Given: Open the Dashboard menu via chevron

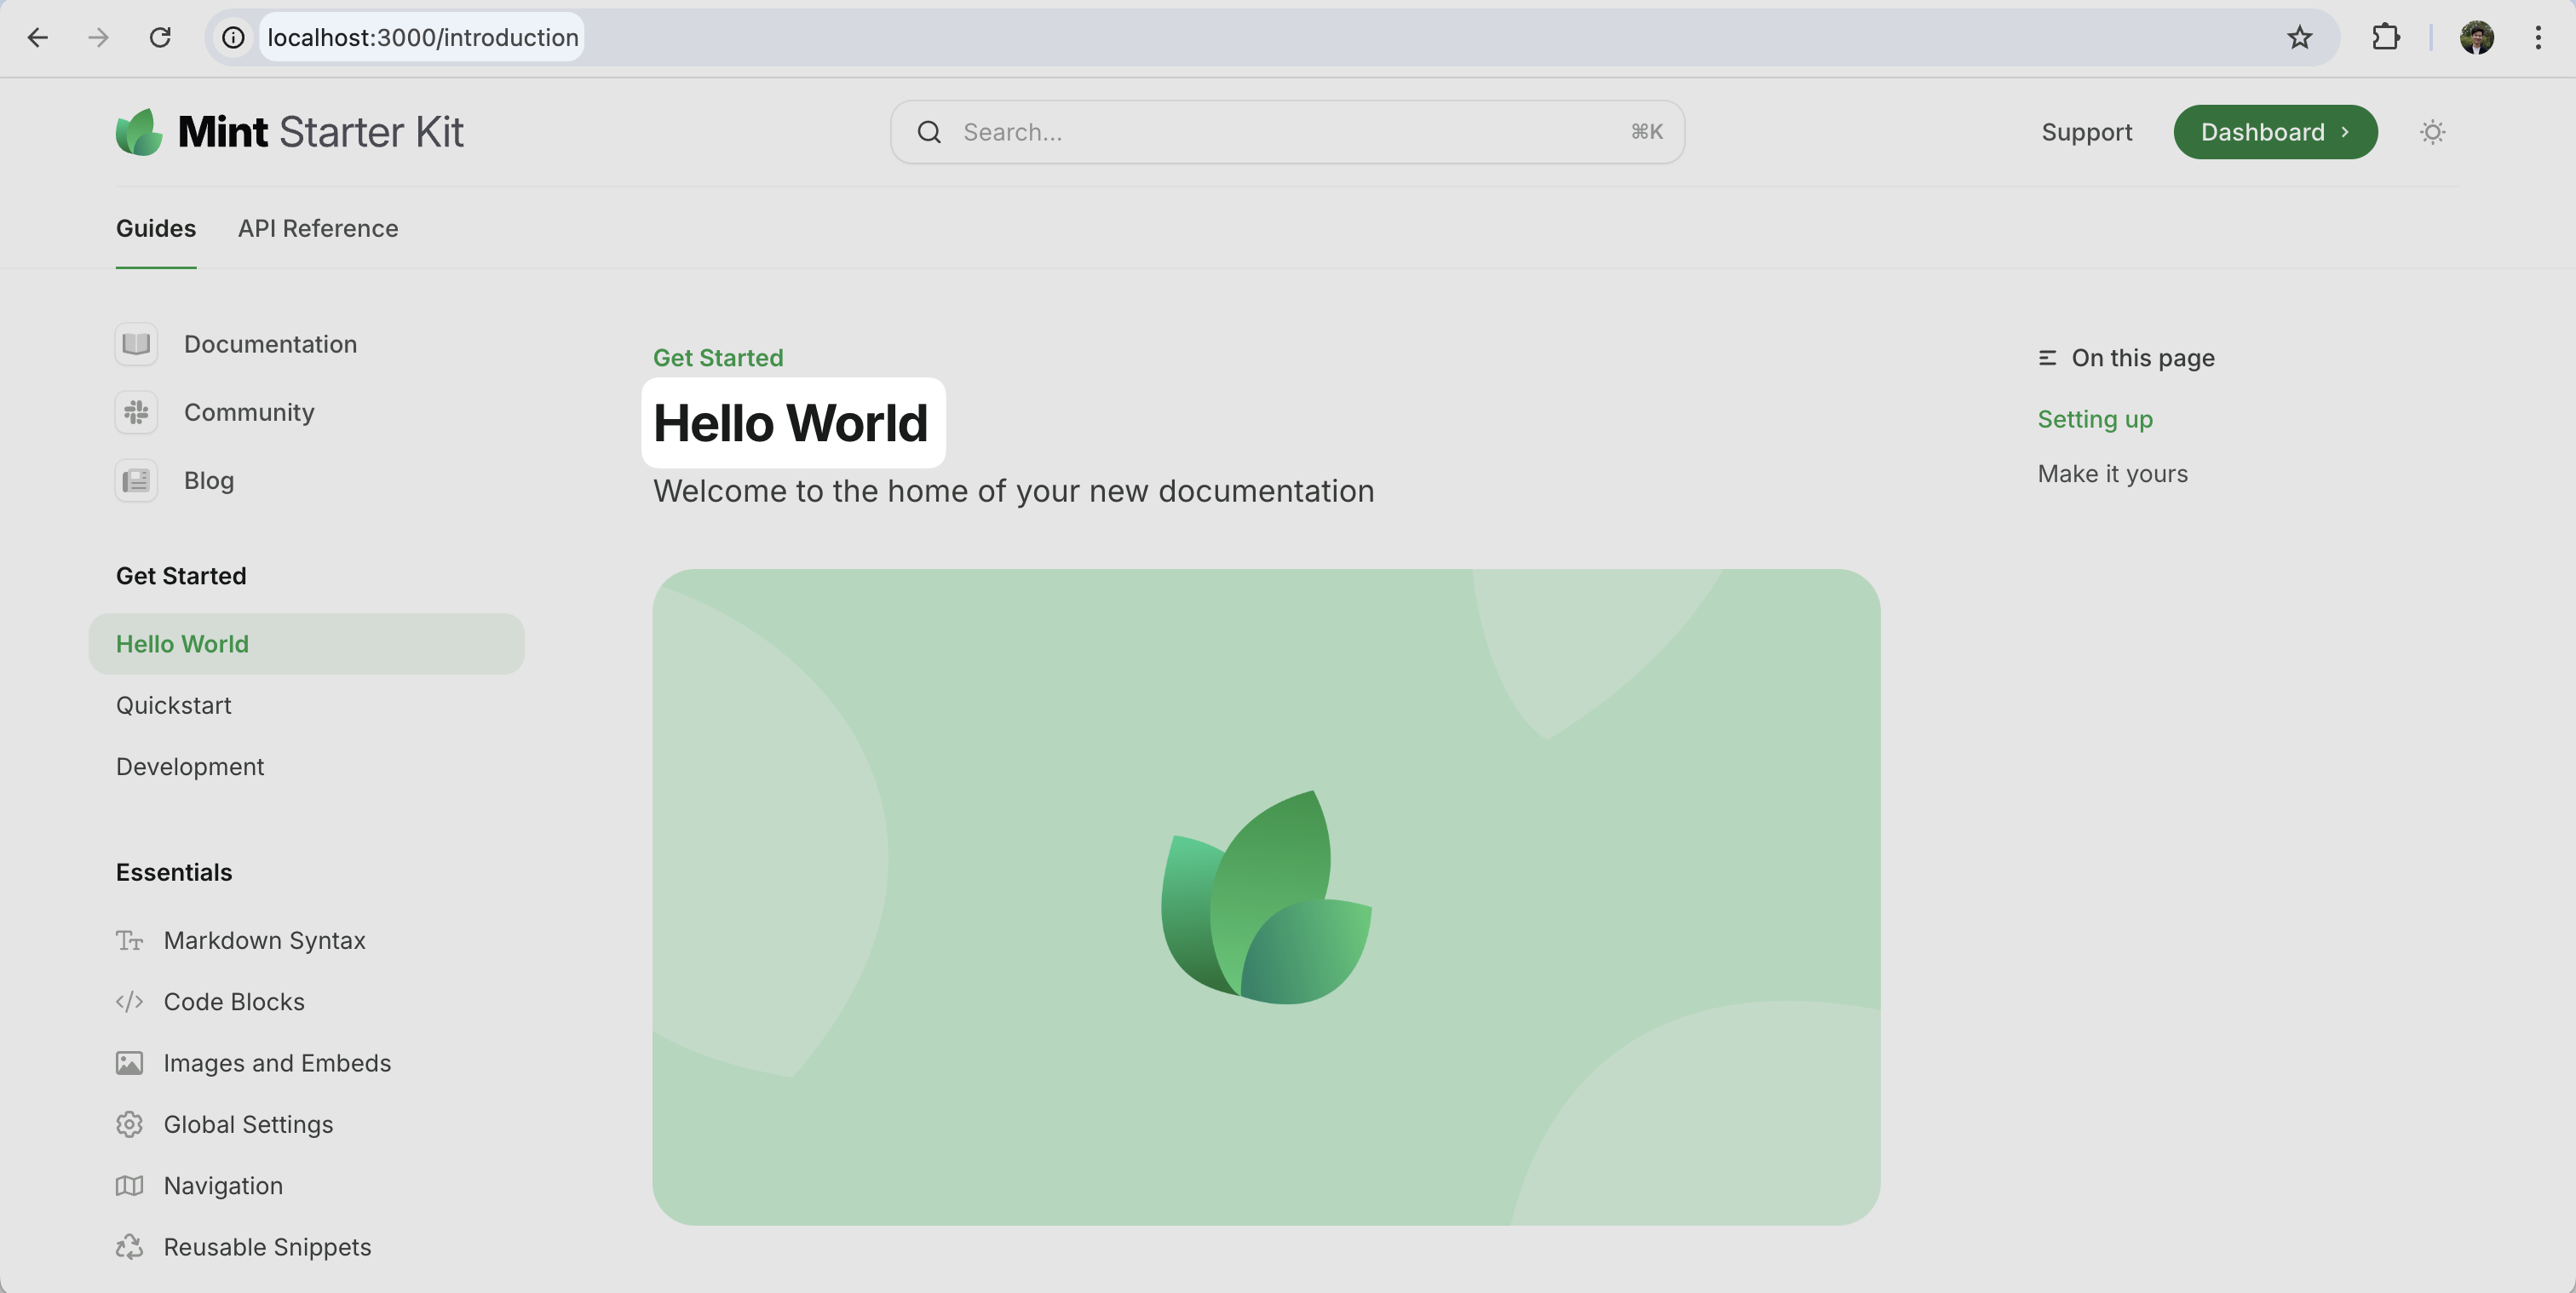Looking at the screenshot, I should pyautogui.click(x=2346, y=131).
